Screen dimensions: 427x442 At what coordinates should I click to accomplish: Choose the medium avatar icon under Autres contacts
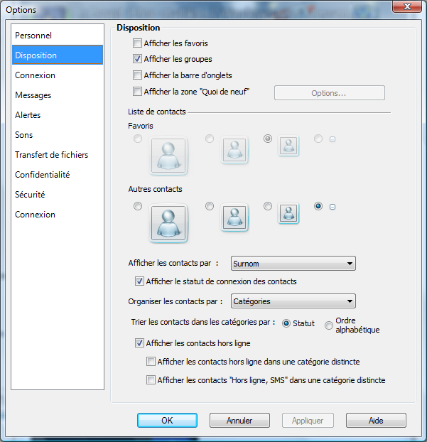point(234,216)
